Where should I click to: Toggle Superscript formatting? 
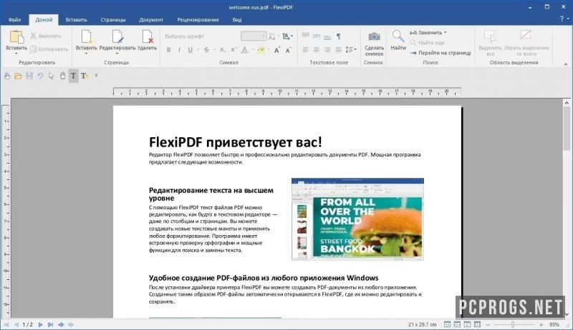pyautogui.click(x=233, y=50)
